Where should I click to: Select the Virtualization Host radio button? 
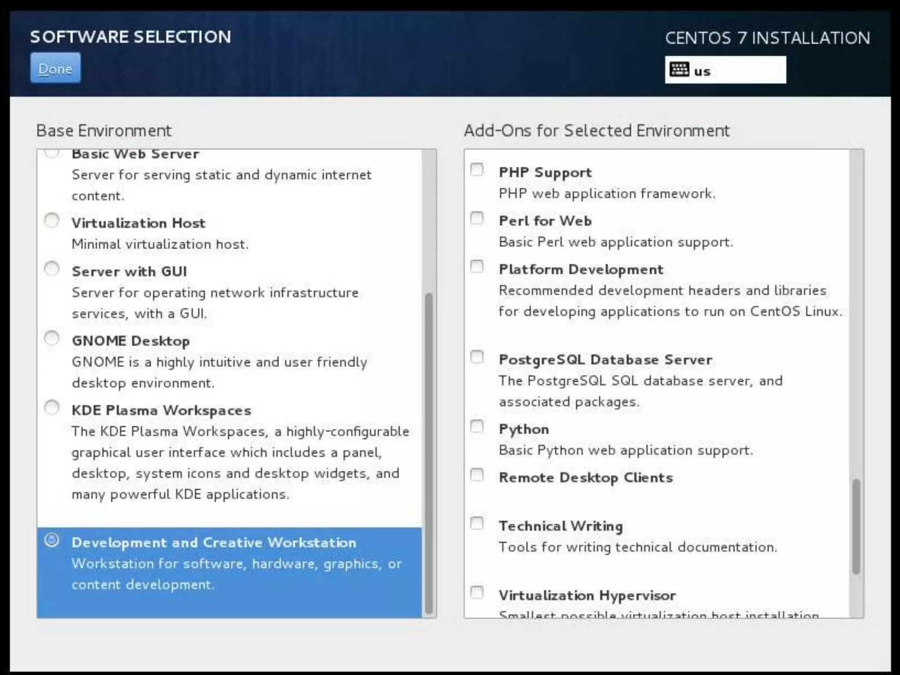click(x=52, y=220)
